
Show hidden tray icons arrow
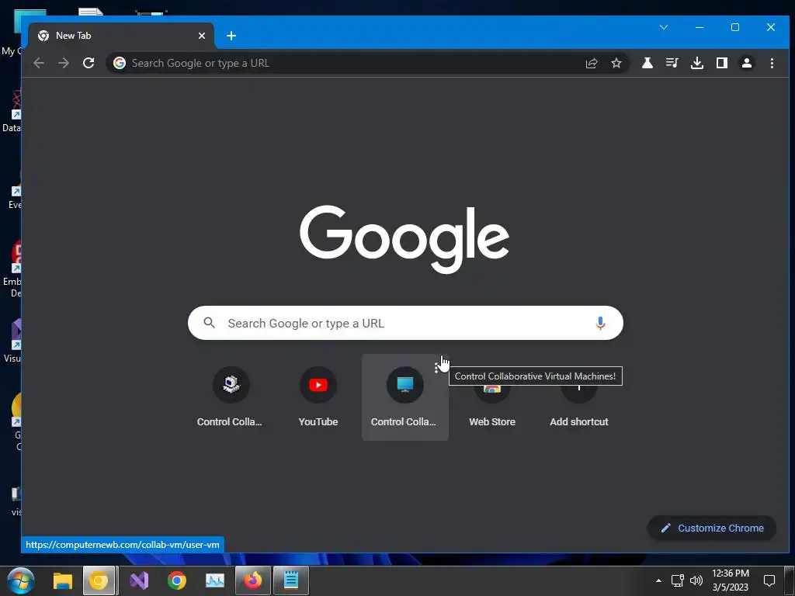pyautogui.click(x=658, y=580)
